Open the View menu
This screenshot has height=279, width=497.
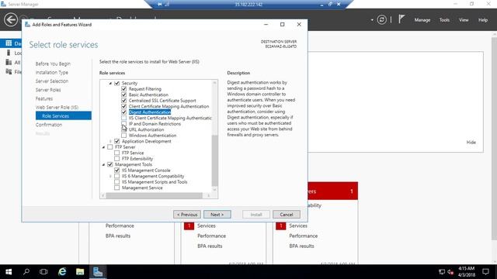click(464, 20)
